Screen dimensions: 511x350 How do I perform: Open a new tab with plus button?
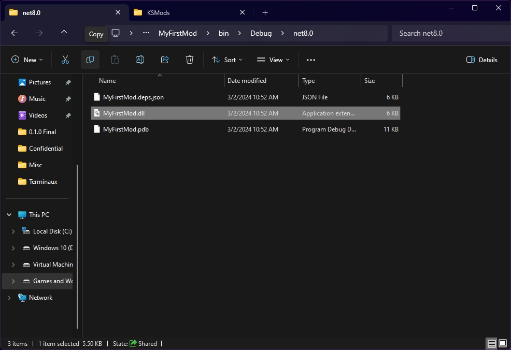[265, 12]
